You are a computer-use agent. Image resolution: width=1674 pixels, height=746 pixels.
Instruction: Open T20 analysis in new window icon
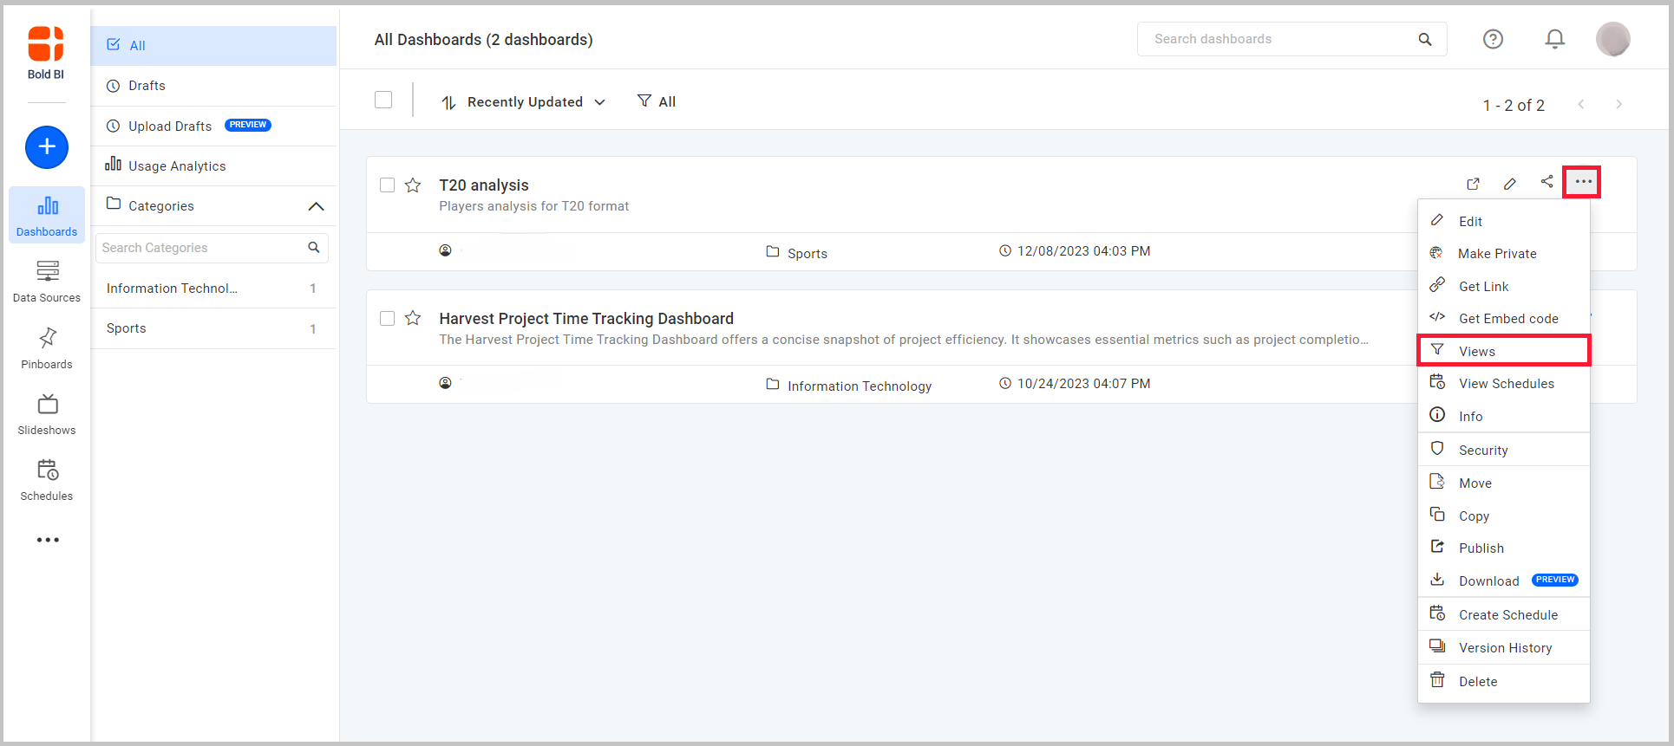(x=1473, y=184)
